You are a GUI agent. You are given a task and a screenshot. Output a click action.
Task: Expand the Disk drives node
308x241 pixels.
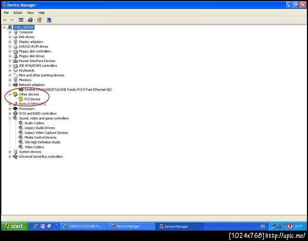click(x=10, y=37)
